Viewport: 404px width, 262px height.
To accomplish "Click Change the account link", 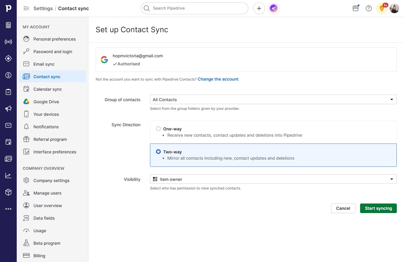I will click(x=218, y=79).
